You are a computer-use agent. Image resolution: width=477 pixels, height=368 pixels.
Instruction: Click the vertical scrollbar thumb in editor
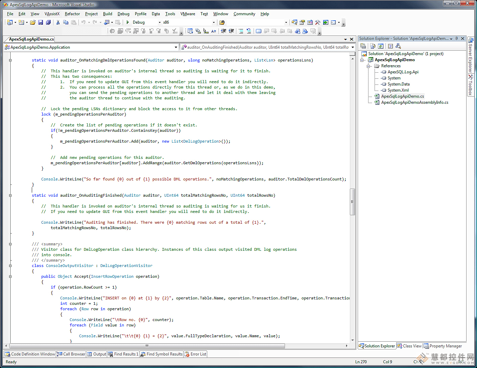click(352, 202)
